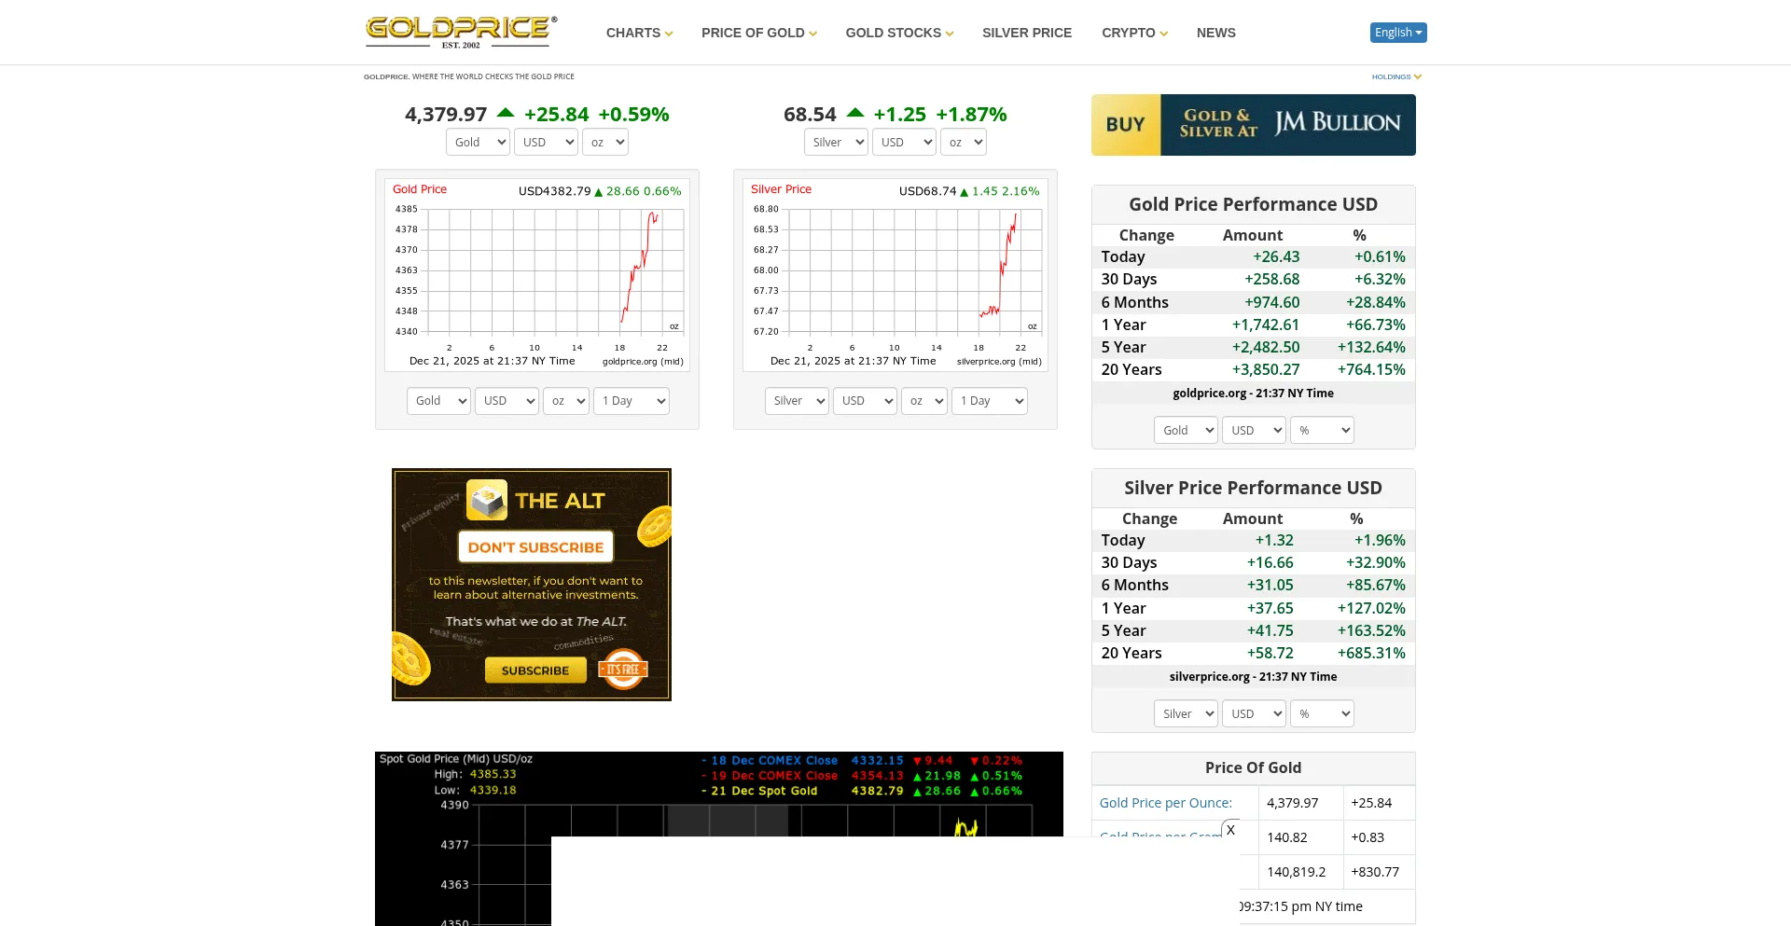Open the % dropdown in Gold Price Performance
This screenshot has width=1791, height=926.
[x=1322, y=430]
